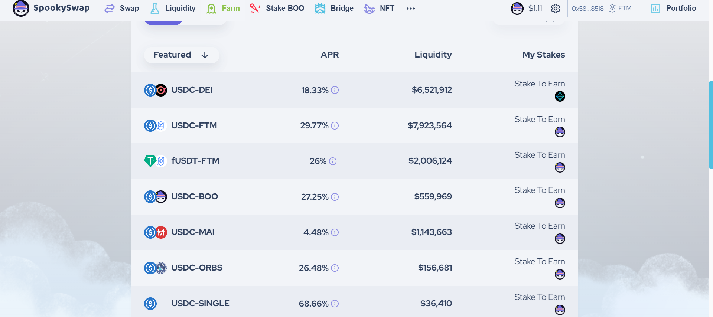Expand the USDC-BOO farm row
Screen dimensions: 713x317
[355, 197]
